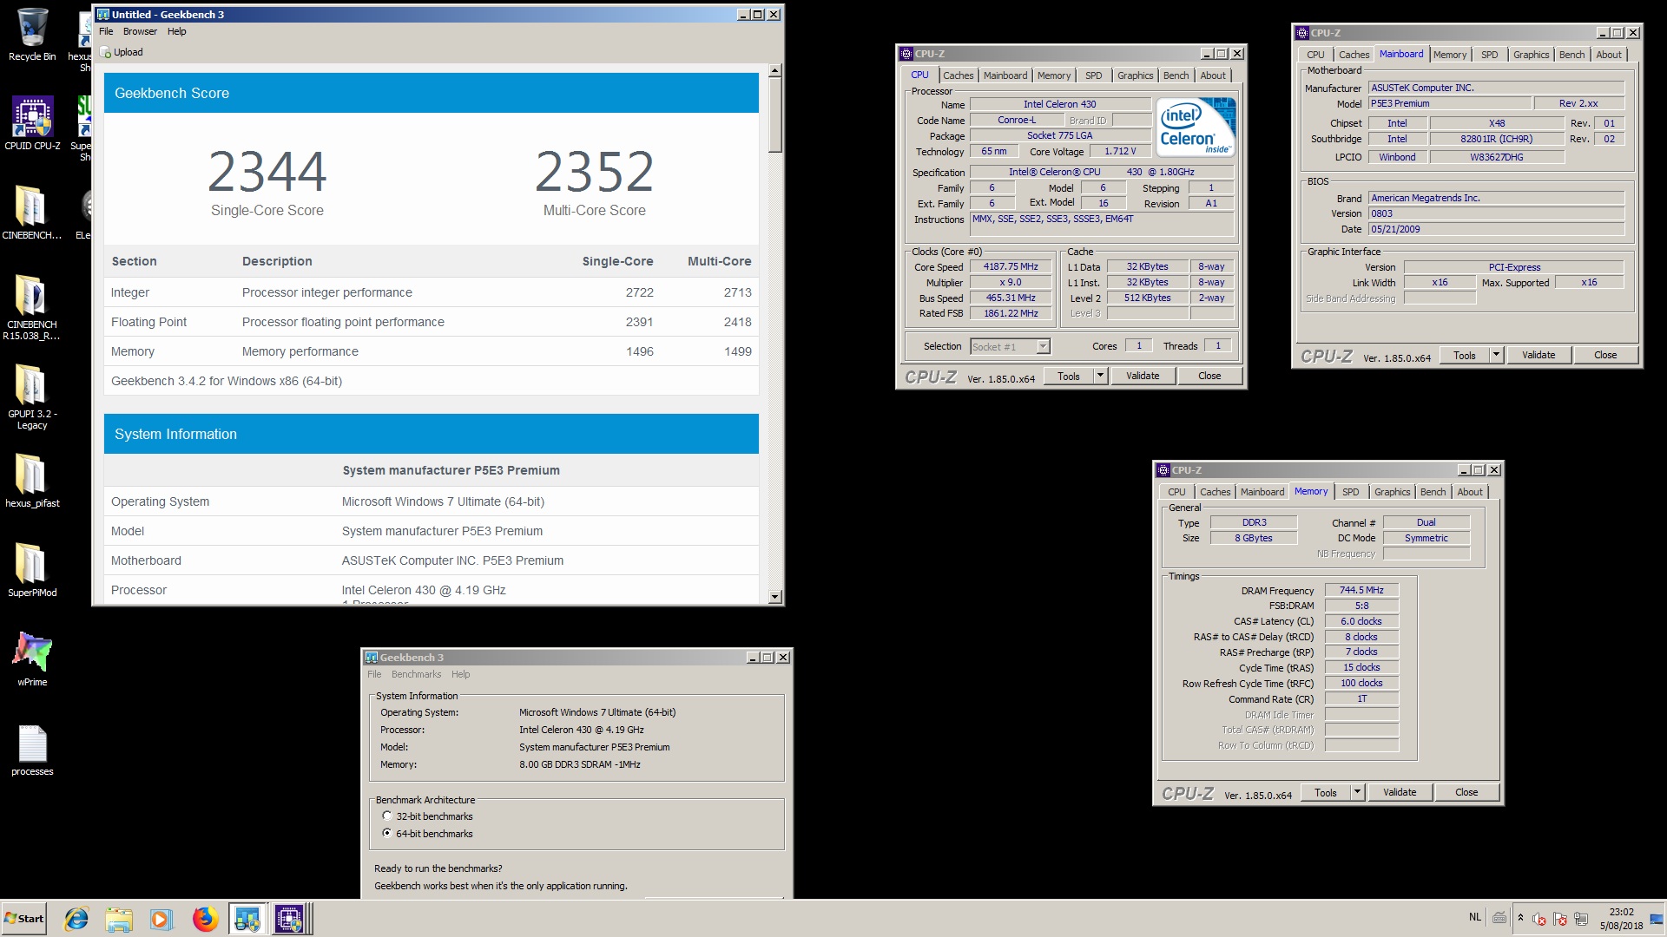Click NL language indicator in tray
The width and height of the screenshot is (1667, 937).
pos(1475,917)
